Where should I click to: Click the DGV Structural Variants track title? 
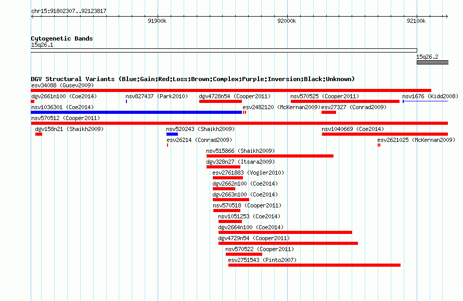193,79
